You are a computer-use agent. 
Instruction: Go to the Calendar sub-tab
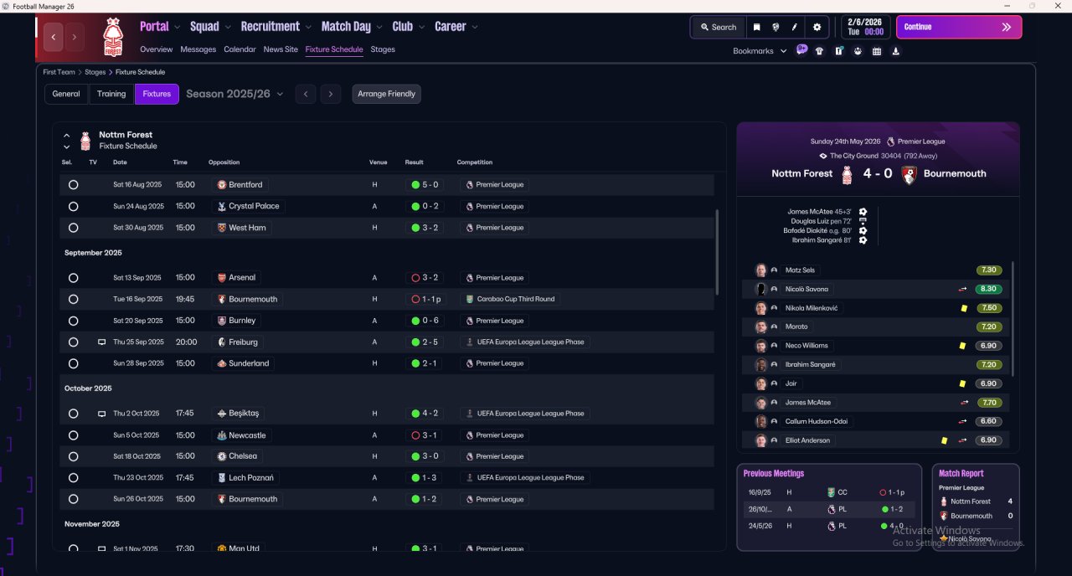tap(240, 49)
